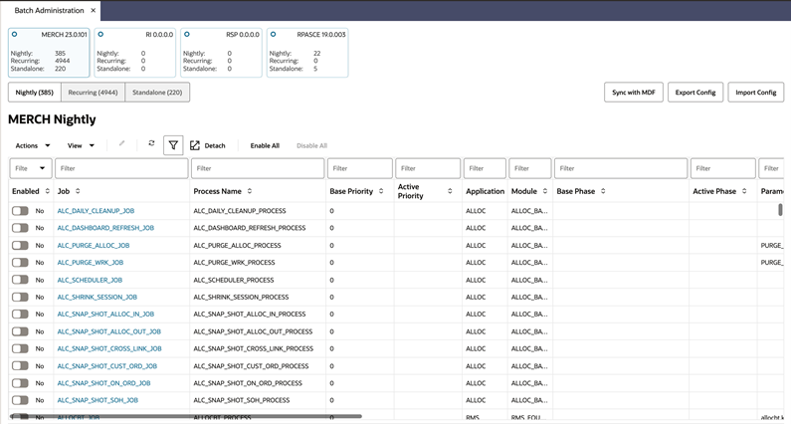Enable the ALC_PURGE_ALLOC_JOB toggle

point(20,245)
